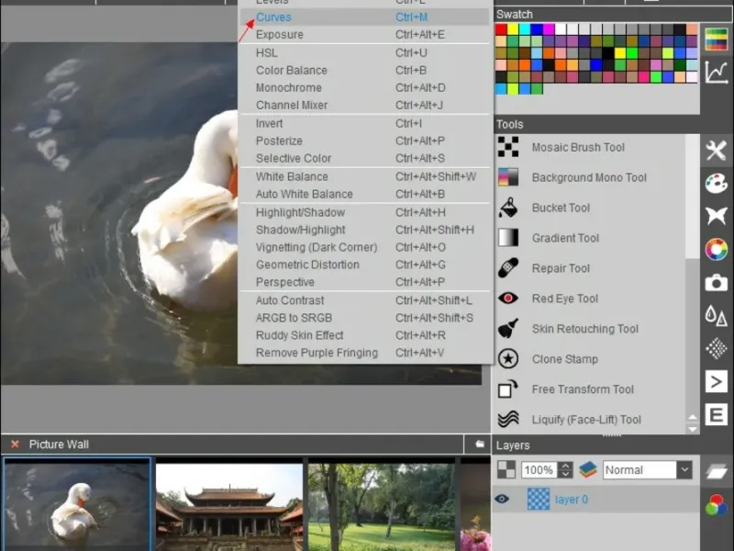Open the histogram curve panel icon

point(717,72)
